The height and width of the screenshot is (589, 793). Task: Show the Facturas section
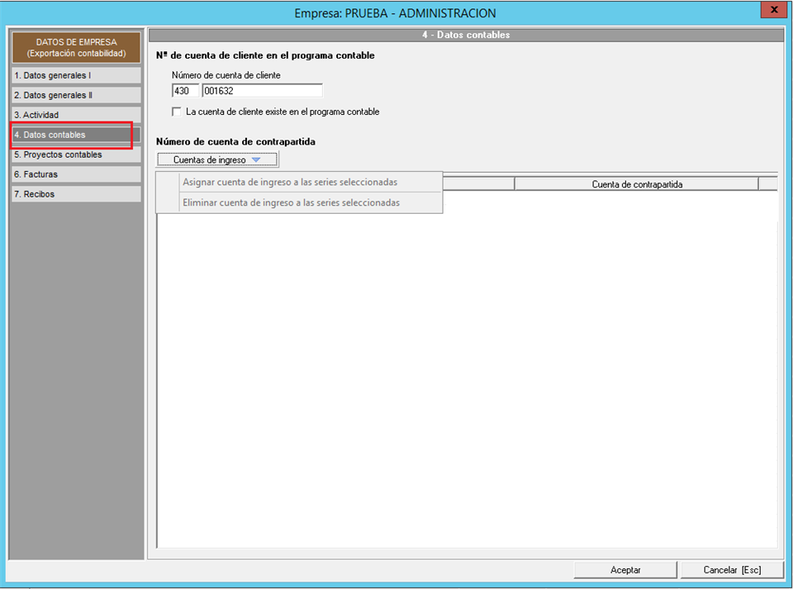[x=76, y=174]
